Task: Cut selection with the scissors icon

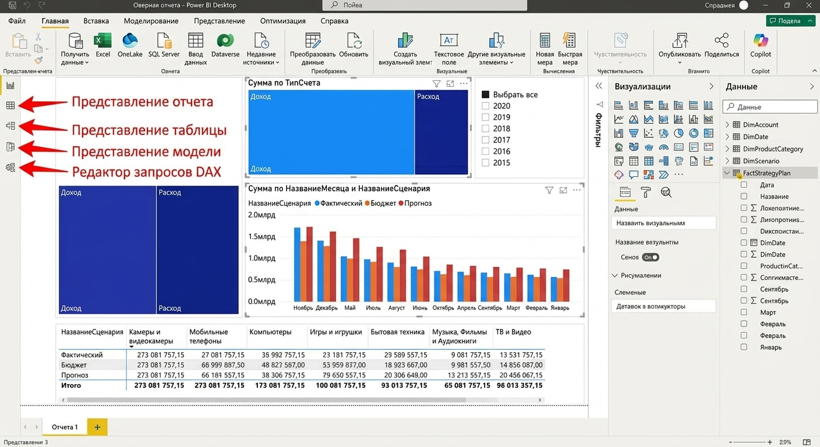Action: pyautogui.click(x=38, y=37)
